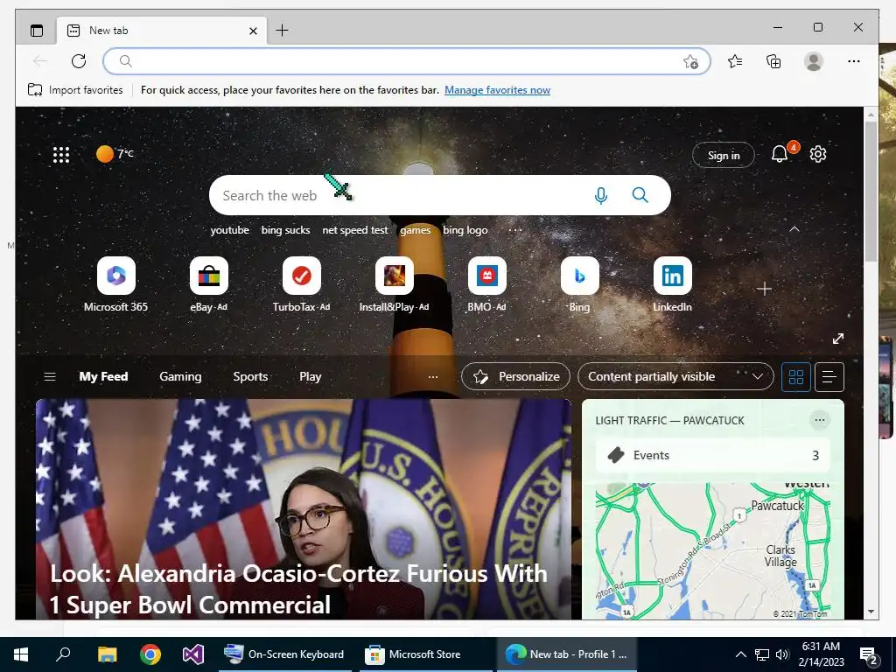Click the Import favorites icon
The image size is (896, 672).
pyautogui.click(x=35, y=90)
